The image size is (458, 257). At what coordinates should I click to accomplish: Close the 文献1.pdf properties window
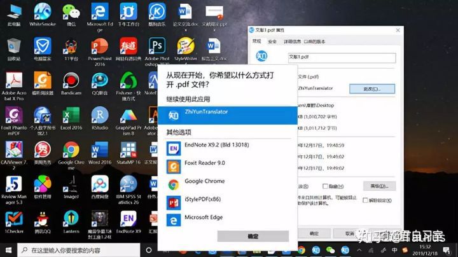pyautogui.click(x=398, y=30)
